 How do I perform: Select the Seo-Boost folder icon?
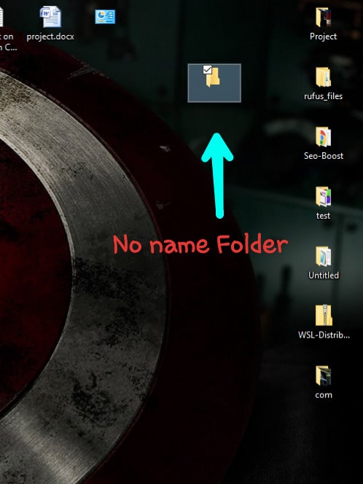(323, 137)
